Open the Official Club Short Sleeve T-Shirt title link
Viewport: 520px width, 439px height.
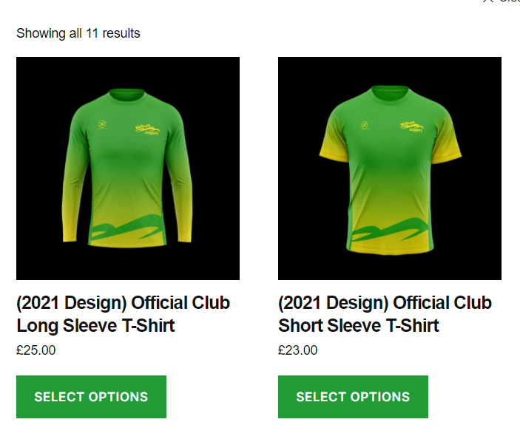point(385,314)
